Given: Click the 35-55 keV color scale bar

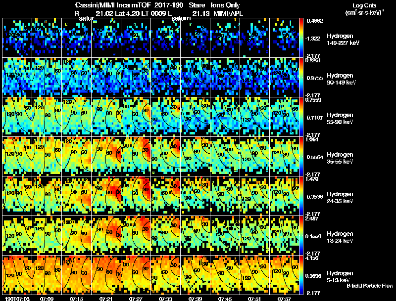Looking at the screenshot, I should 301,156.
